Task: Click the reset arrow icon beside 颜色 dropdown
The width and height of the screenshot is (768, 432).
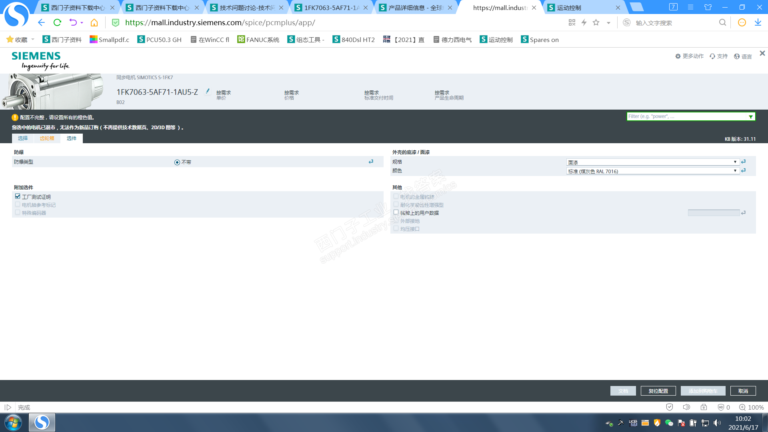Action: point(743,170)
